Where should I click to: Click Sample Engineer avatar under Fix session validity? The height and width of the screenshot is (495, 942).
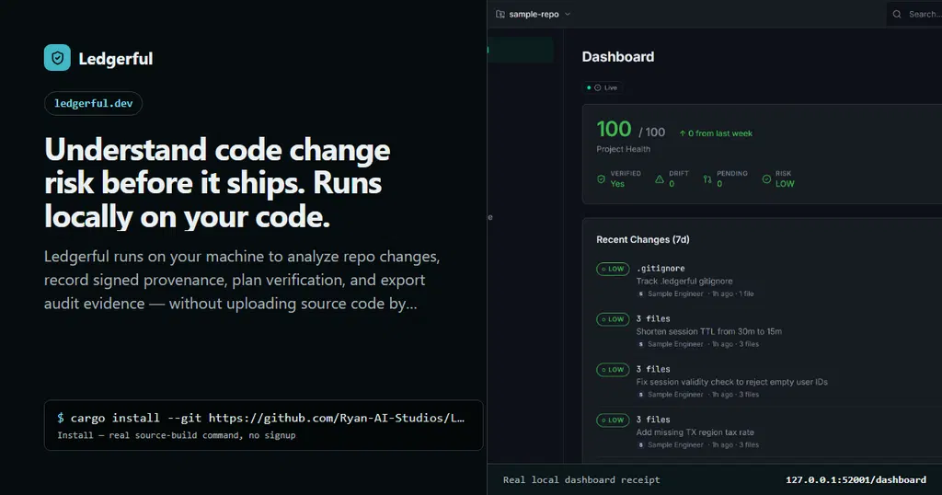[x=640, y=395]
